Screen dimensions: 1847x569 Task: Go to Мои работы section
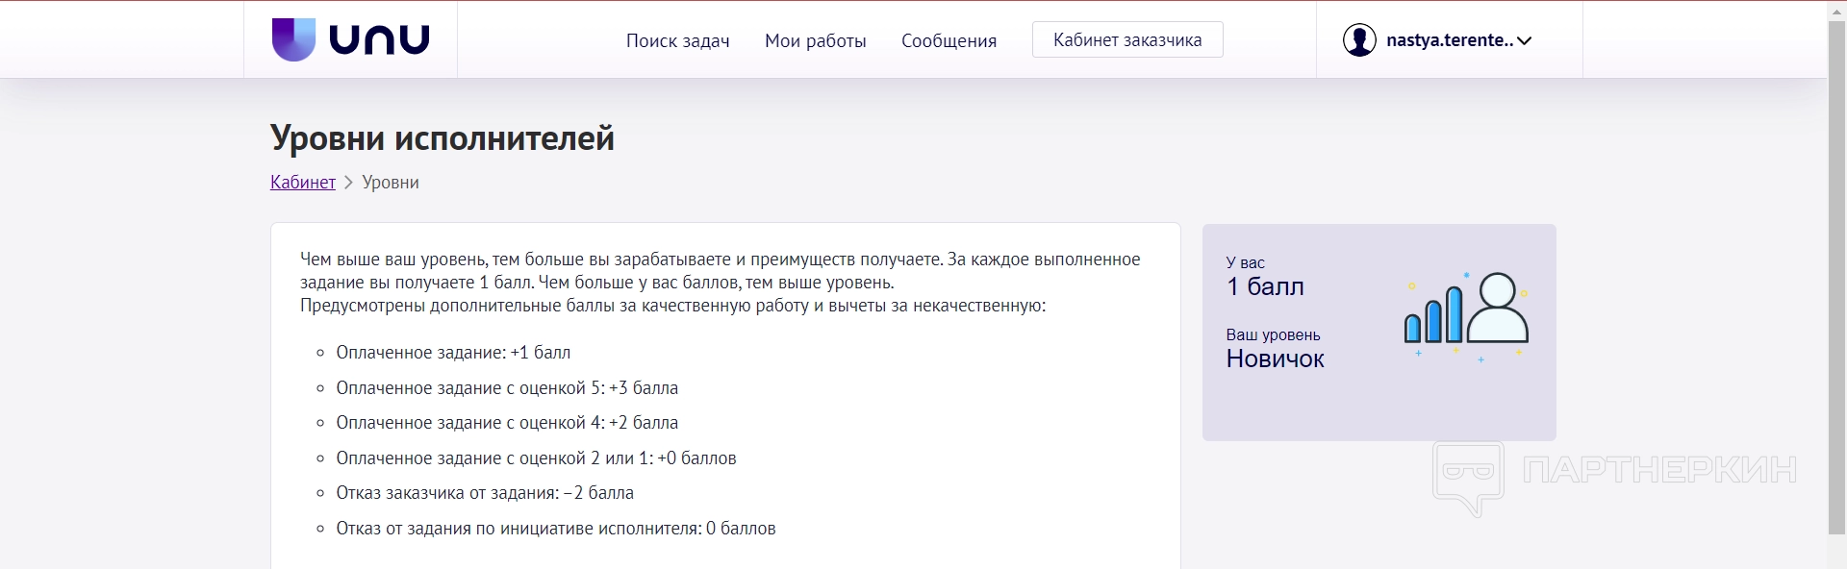coord(815,40)
